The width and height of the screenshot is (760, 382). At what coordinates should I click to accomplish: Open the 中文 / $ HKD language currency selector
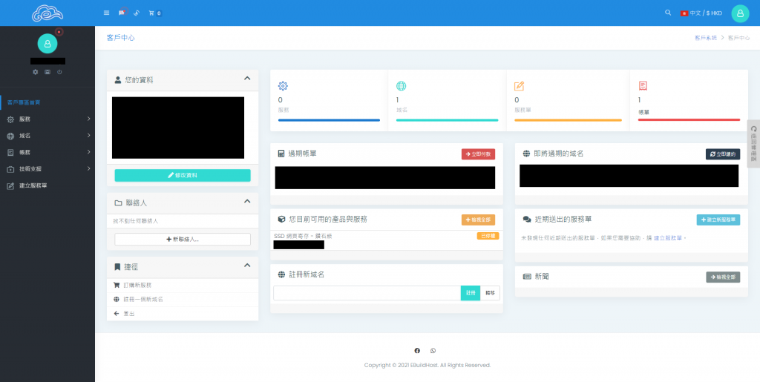point(701,13)
